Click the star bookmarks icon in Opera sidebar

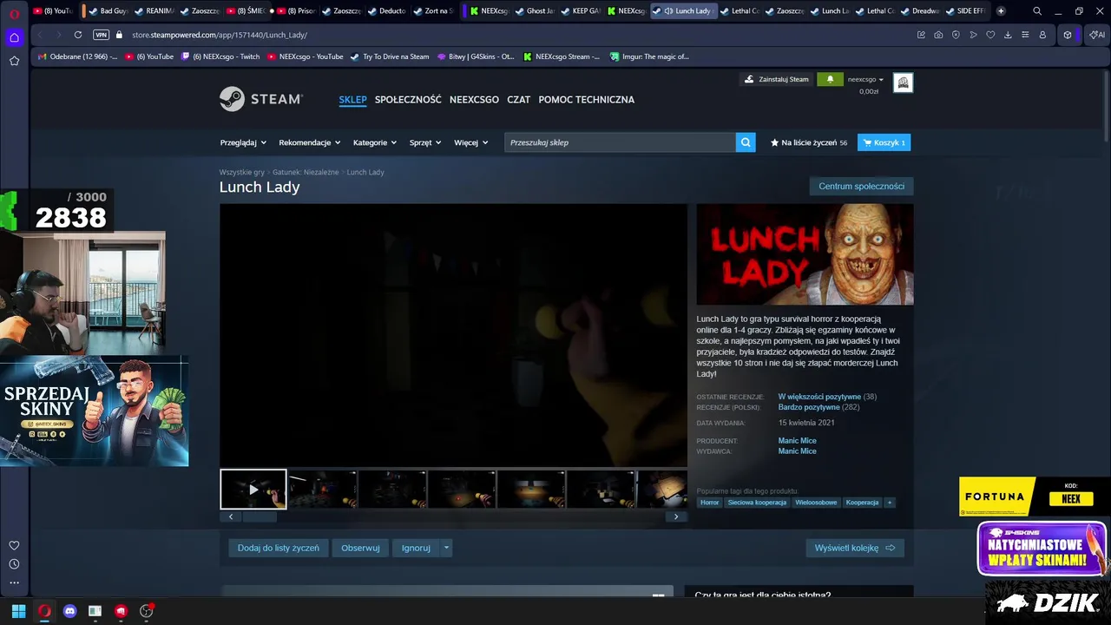click(x=14, y=61)
